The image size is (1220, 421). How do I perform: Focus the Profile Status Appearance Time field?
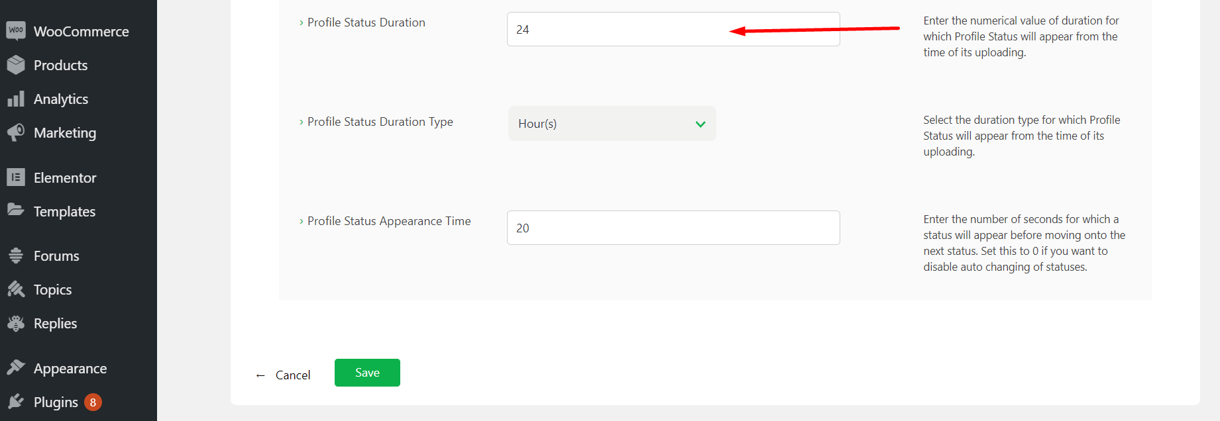(673, 228)
